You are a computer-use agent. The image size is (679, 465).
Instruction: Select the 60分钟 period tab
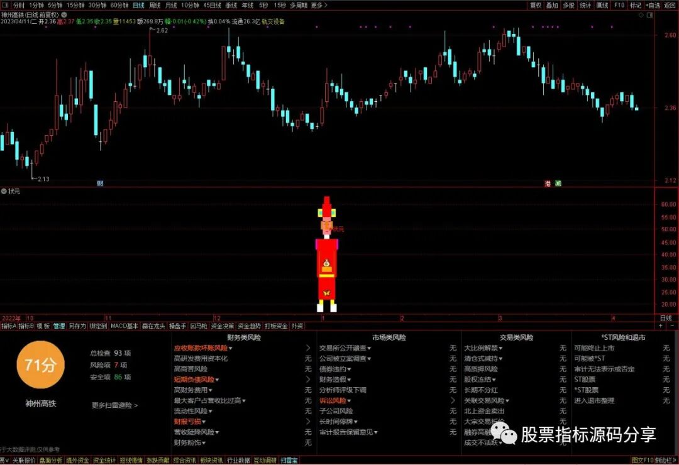(x=119, y=5)
